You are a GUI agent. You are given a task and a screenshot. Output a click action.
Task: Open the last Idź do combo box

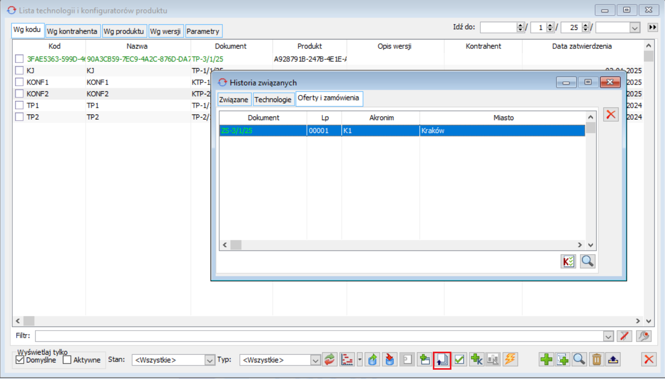(635, 27)
